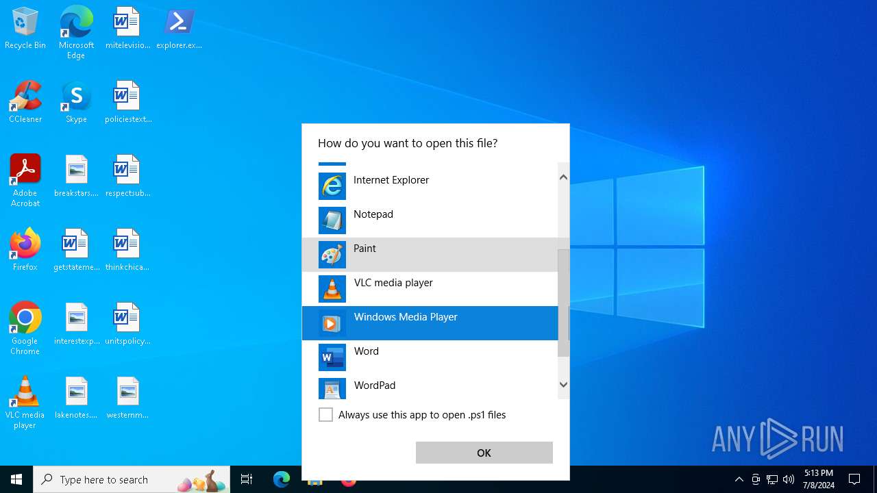Screen dimensions: 877x493
Task: Select the respectsub... Word document
Action: pyautogui.click(x=127, y=177)
